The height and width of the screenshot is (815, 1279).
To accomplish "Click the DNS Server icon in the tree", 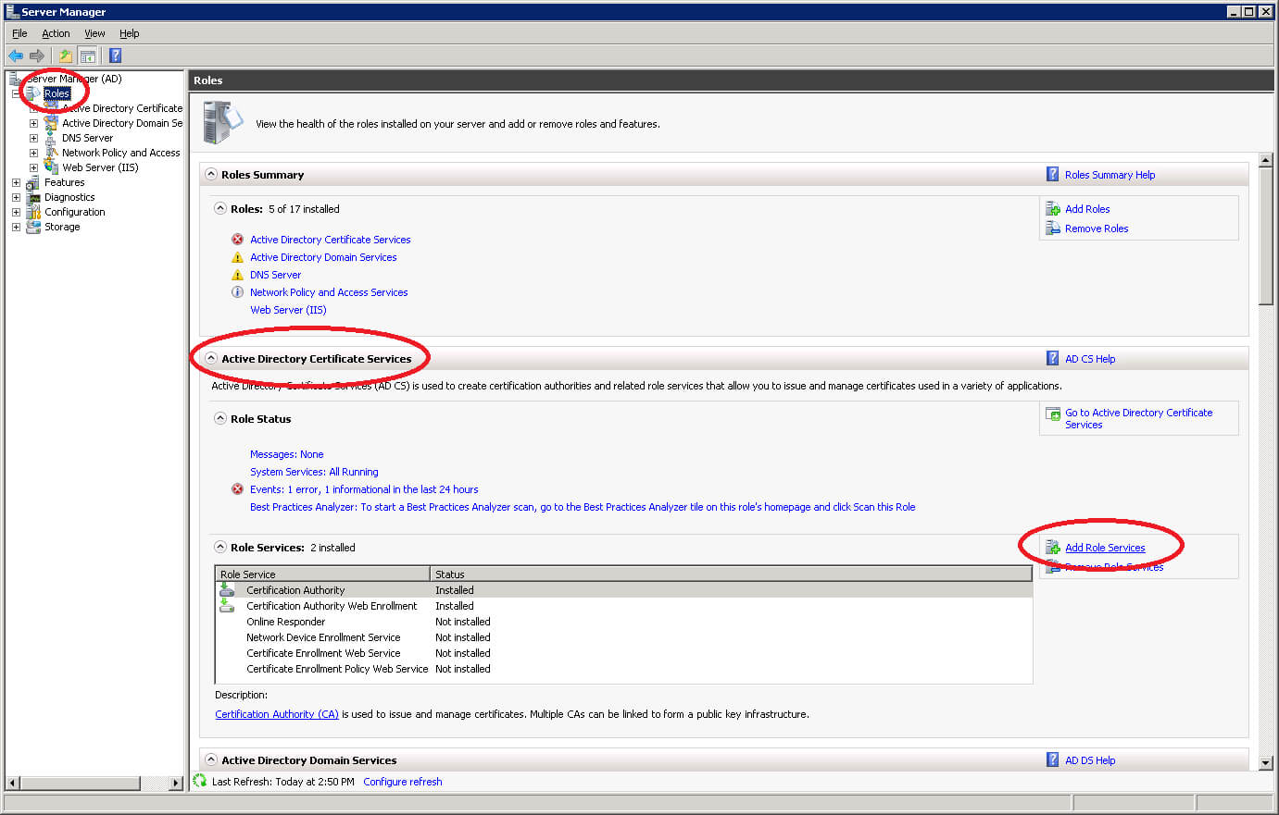I will [x=51, y=138].
